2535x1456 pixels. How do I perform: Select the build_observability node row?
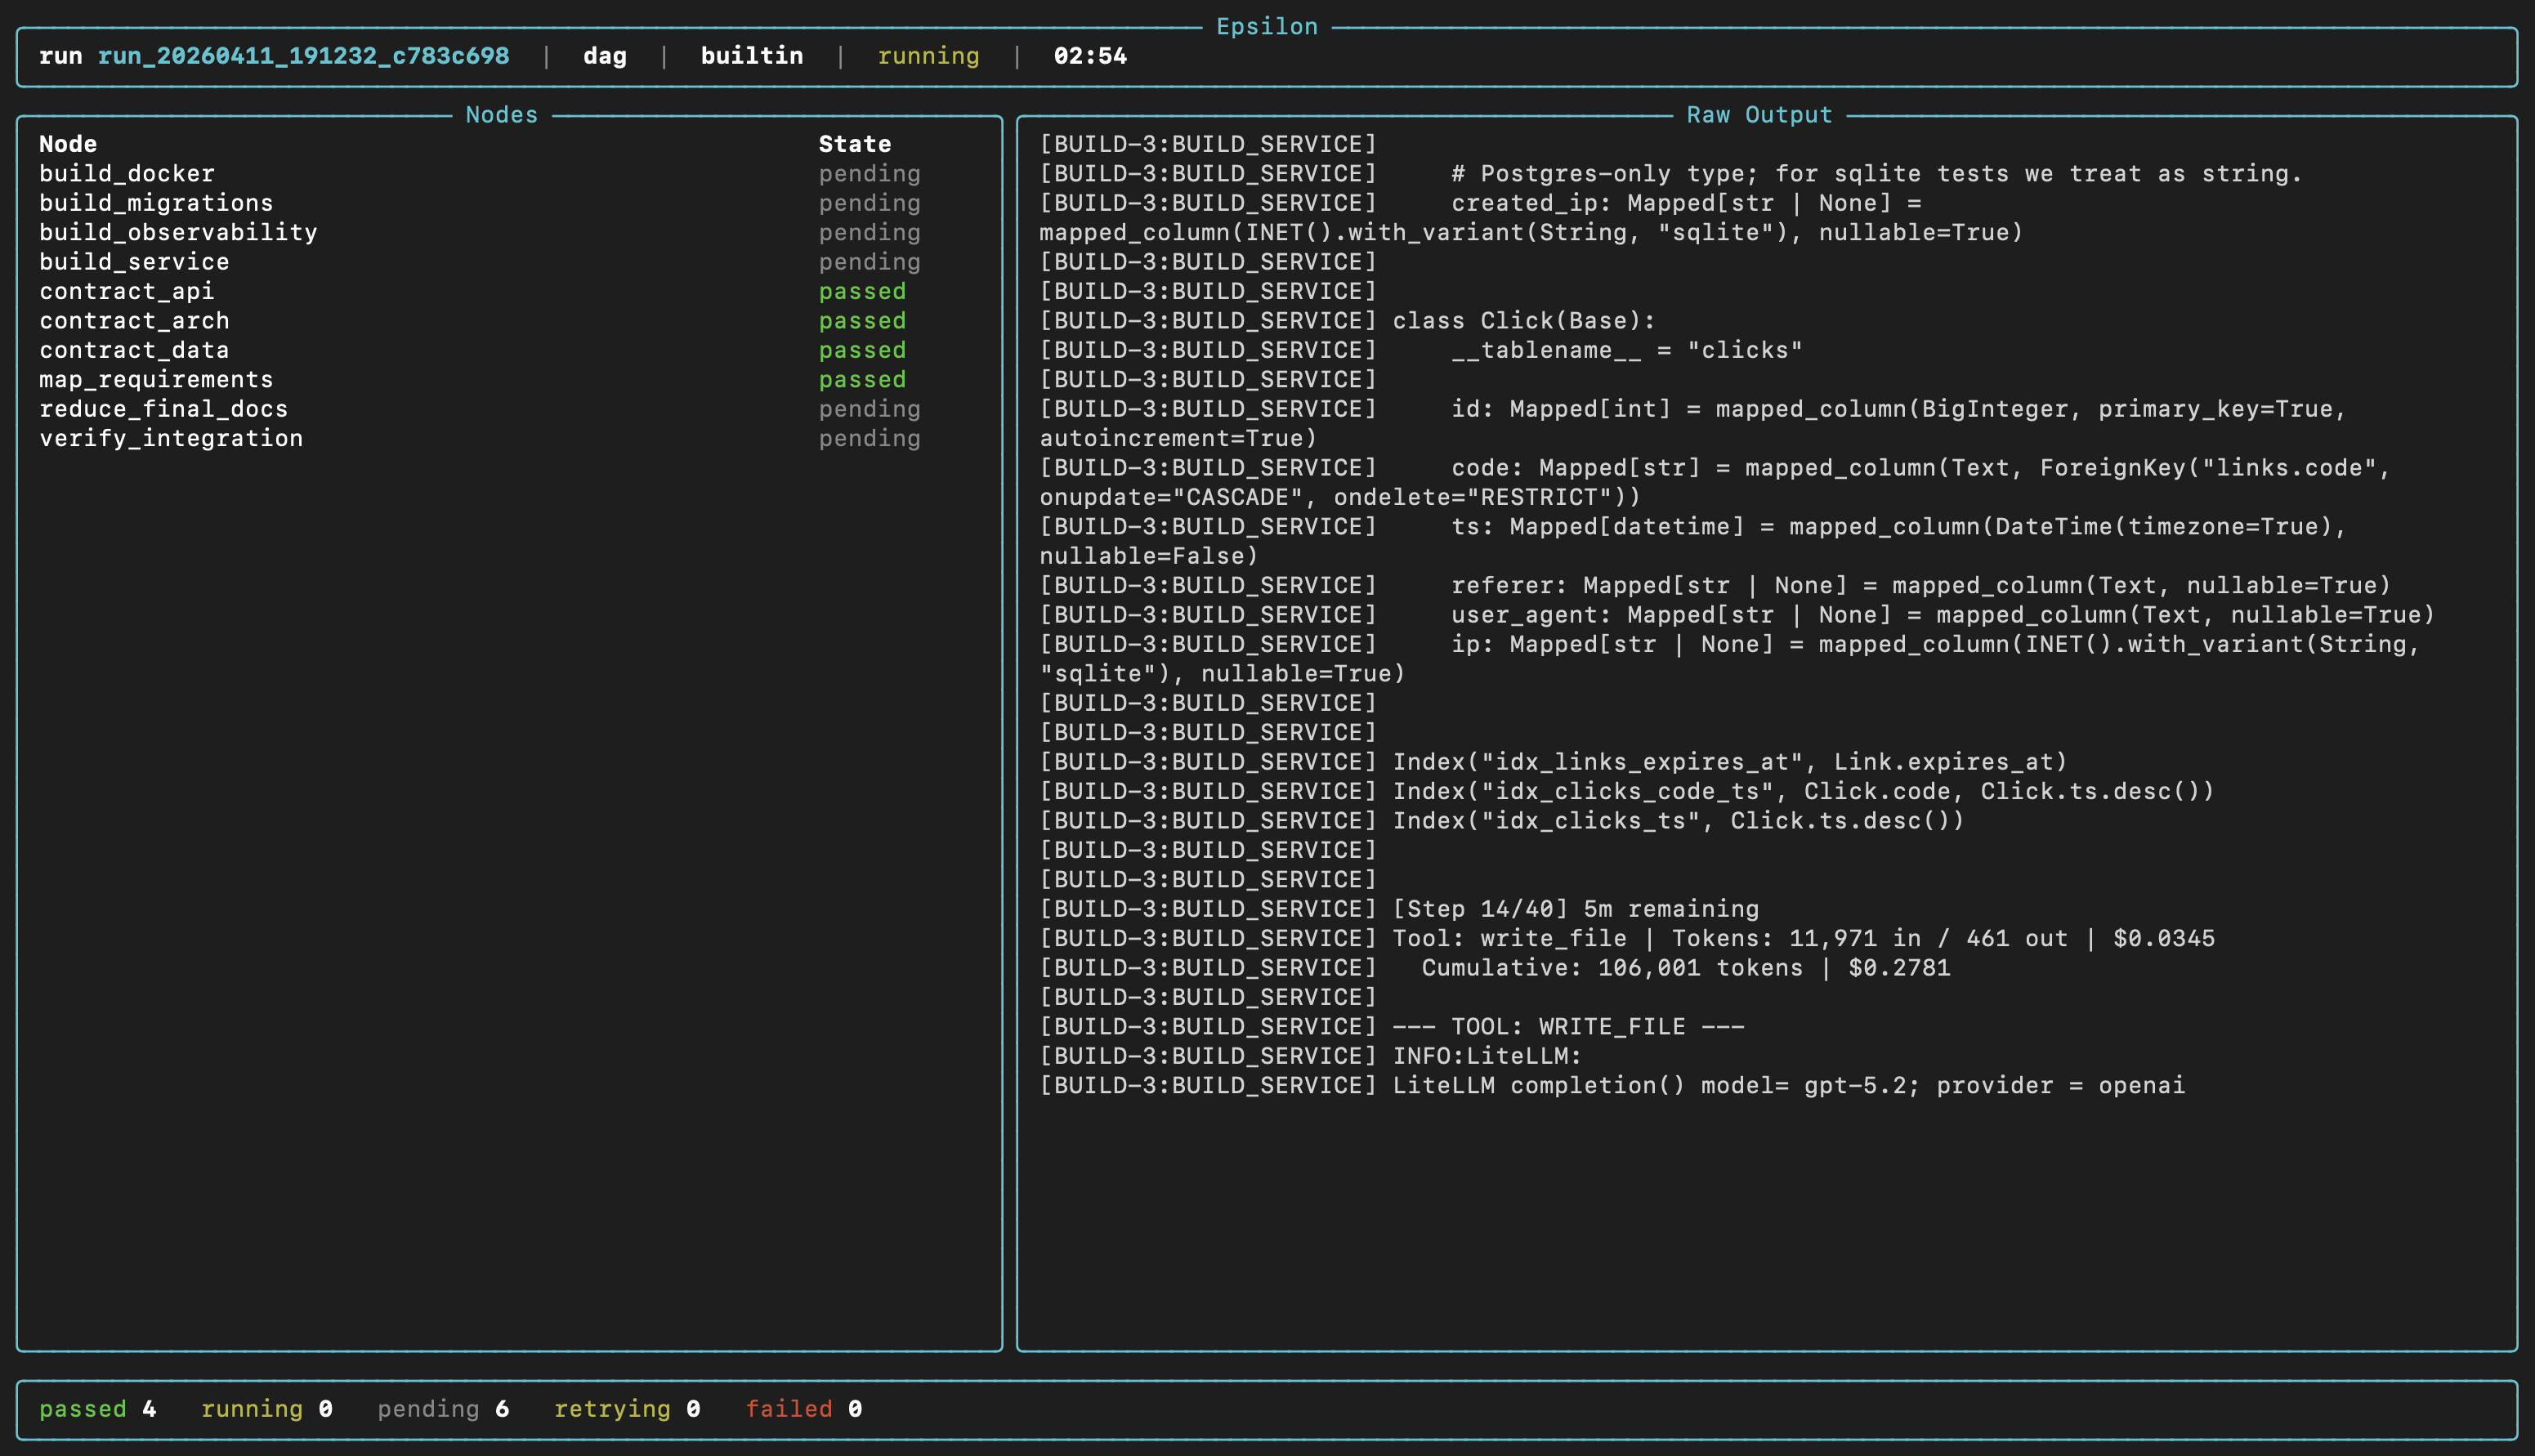[x=480, y=232]
